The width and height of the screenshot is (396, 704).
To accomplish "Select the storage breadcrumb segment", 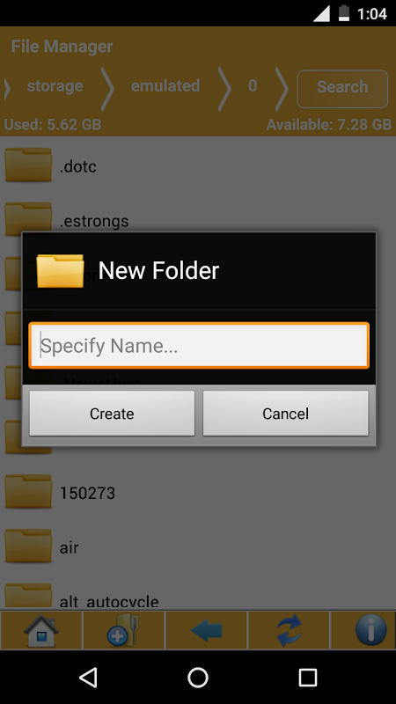I will (55, 85).
